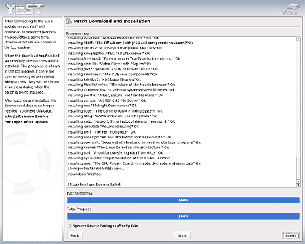Enable Remove Source Packages after Update
Viewport: 305px width, 244px height.
tap(70, 226)
